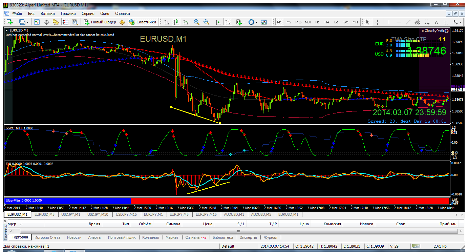Open the Navigator star-folder icon
Viewport: 468px width, 252px height.
[x=56, y=22]
